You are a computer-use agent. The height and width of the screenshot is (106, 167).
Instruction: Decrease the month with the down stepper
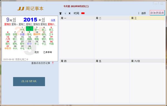[14, 21]
